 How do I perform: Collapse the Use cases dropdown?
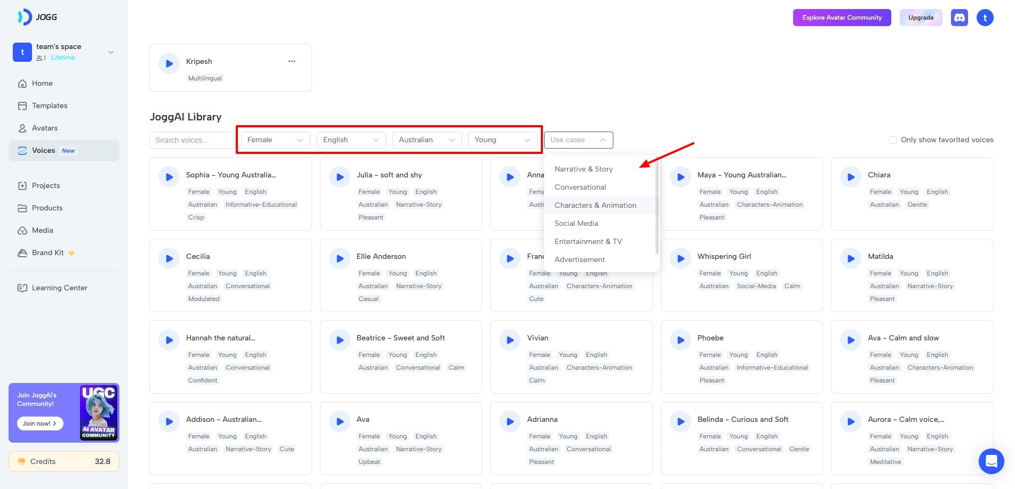point(578,140)
